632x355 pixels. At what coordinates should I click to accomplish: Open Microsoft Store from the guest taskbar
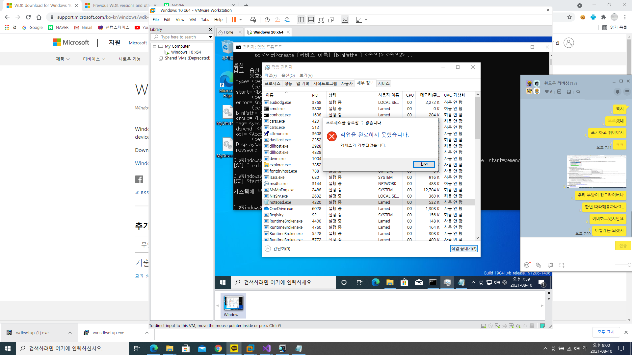pos(405,282)
